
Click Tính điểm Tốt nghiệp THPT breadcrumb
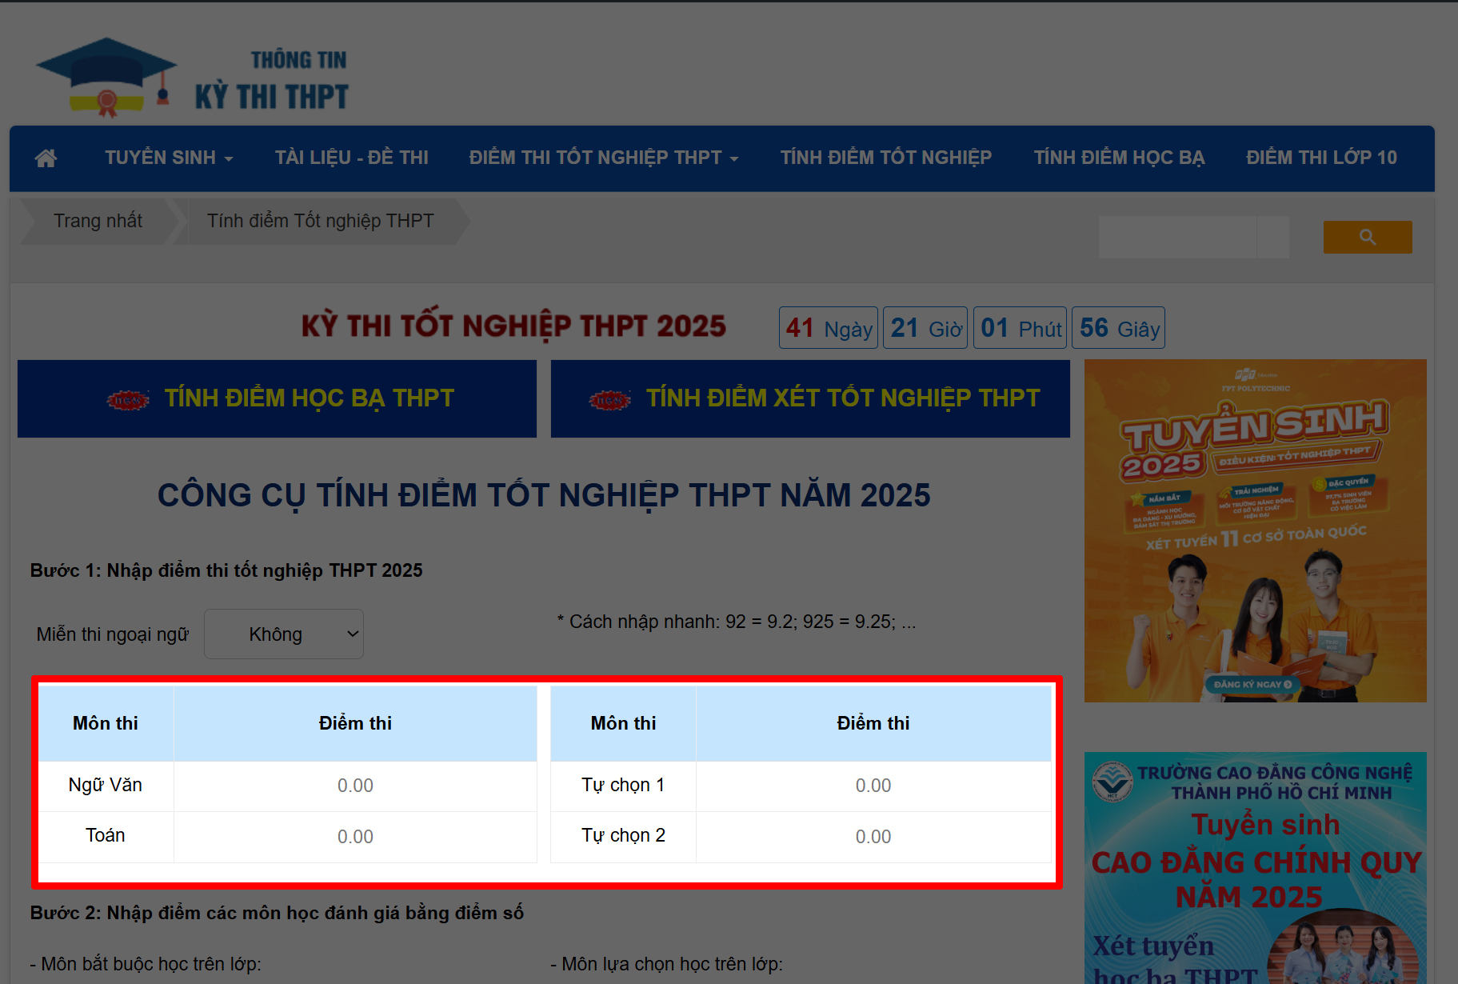pyautogui.click(x=320, y=221)
